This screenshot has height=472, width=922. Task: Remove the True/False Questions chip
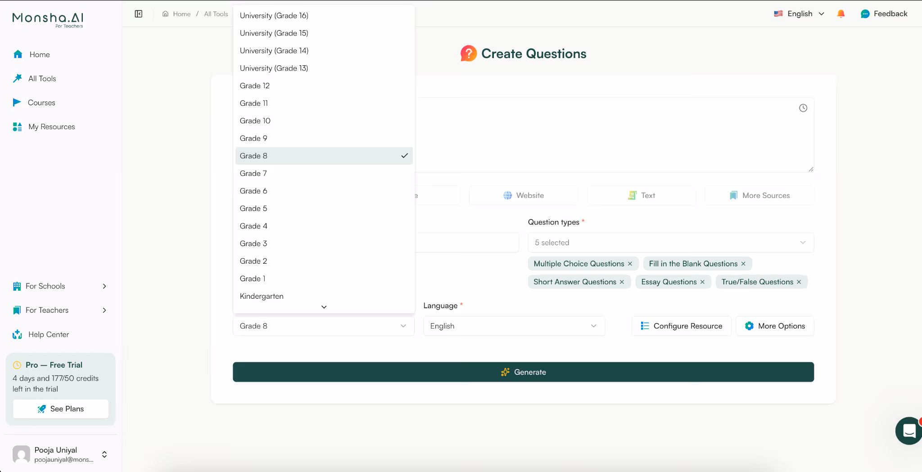click(799, 282)
